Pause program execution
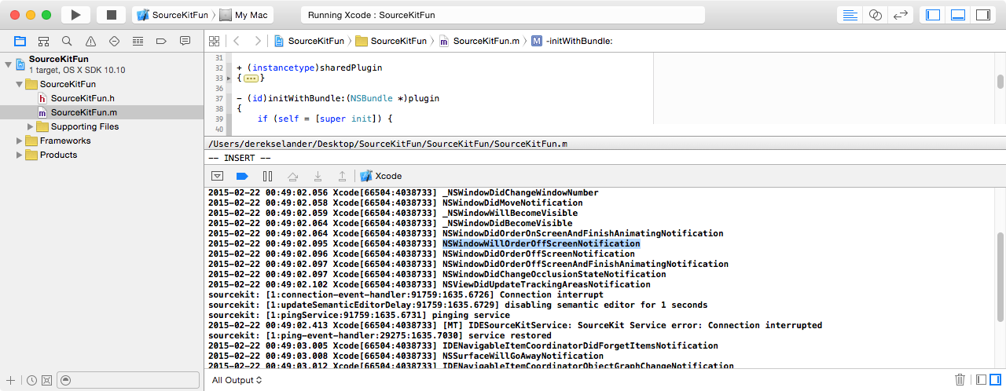 (267, 176)
